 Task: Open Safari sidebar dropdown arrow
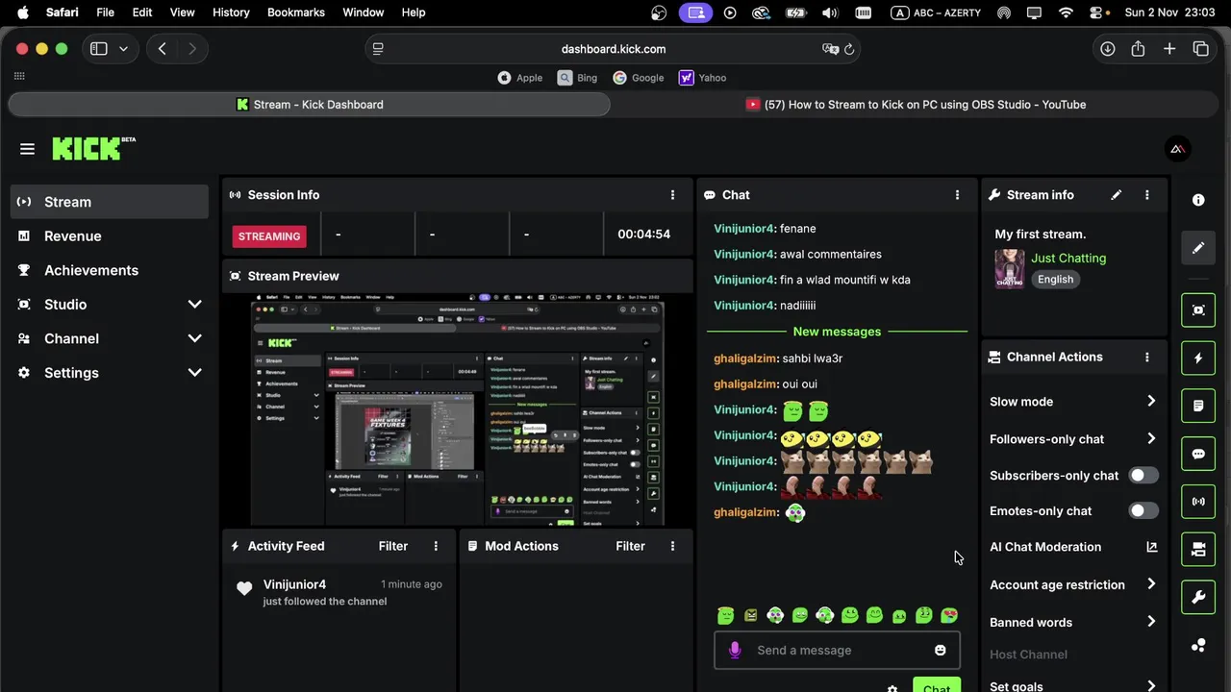click(123, 49)
